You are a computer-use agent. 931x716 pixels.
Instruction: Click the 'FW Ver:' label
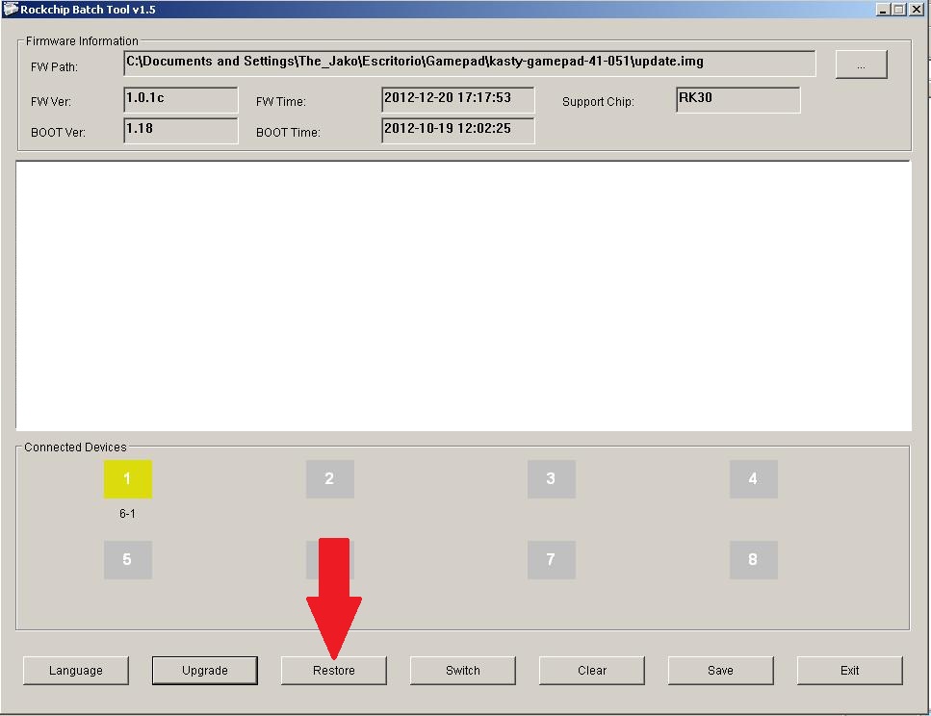coord(50,101)
